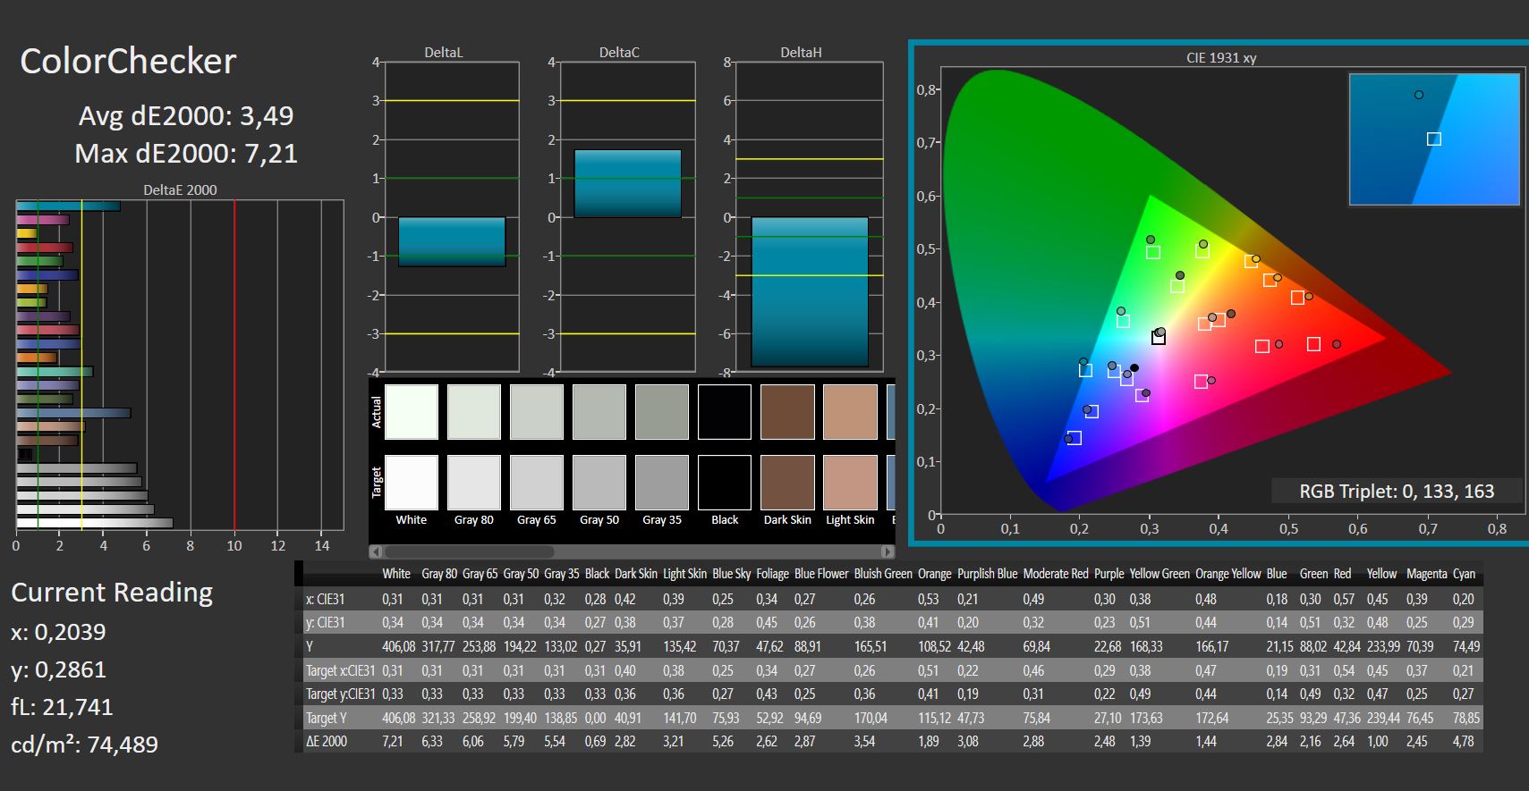Select the Target White color swatch
1529x791 pixels.
click(412, 483)
